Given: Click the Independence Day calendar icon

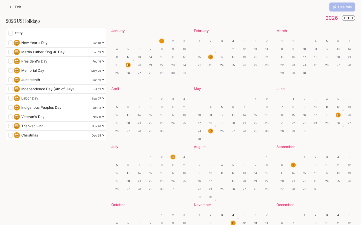Looking at the screenshot, I should click(17, 89).
